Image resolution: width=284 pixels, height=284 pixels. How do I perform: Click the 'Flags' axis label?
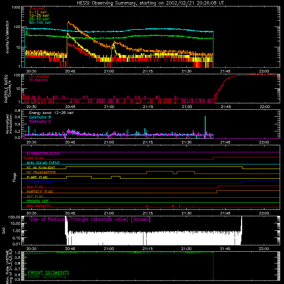click(x=15, y=177)
